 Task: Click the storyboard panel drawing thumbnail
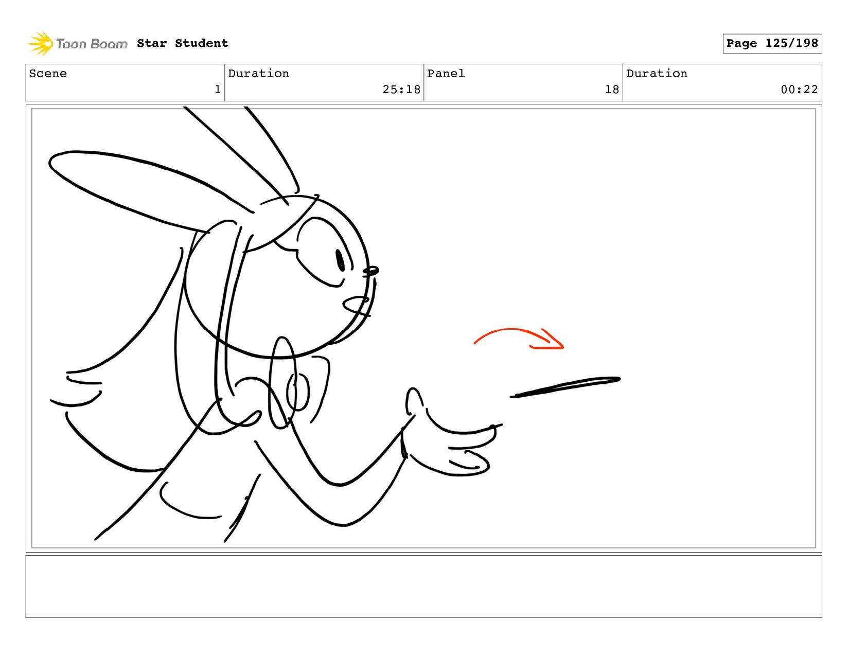pyautogui.click(x=423, y=328)
